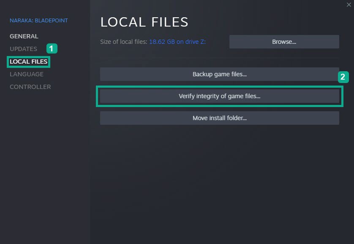Screen dimensions: 354x244
Task: Click the 18.62 GB on drive Z: text
Action: point(177,42)
